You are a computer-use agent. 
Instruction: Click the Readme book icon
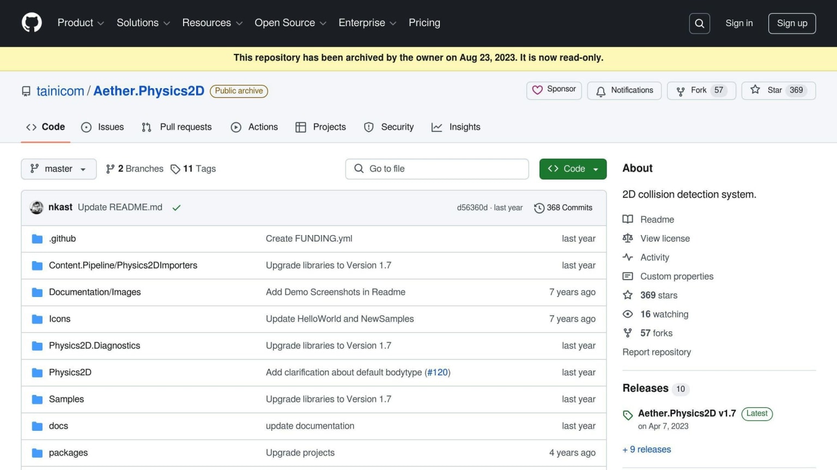[x=628, y=219]
